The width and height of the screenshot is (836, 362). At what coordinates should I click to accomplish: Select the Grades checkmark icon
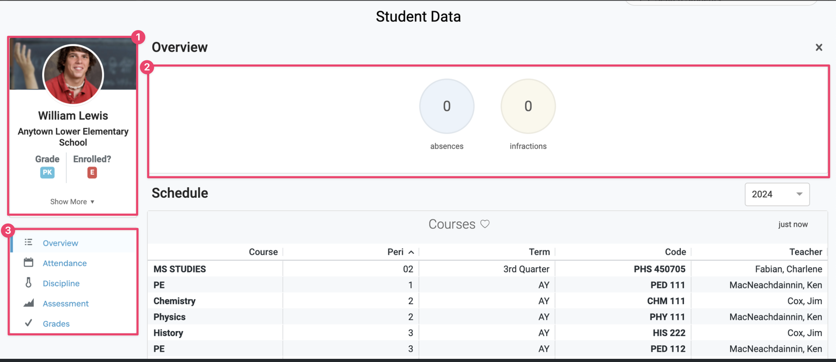click(x=28, y=323)
